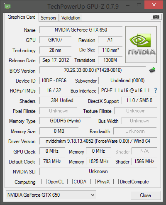Click the Bus Width Unknown field

139,121
